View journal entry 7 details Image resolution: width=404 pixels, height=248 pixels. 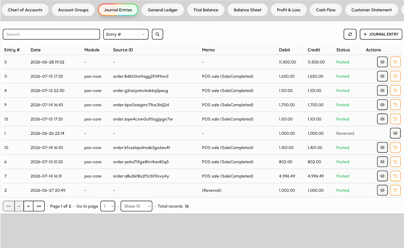coord(382,176)
